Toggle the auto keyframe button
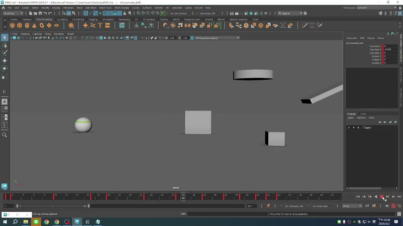The height and width of the screenshot is (226, 403). click(394, 206)
